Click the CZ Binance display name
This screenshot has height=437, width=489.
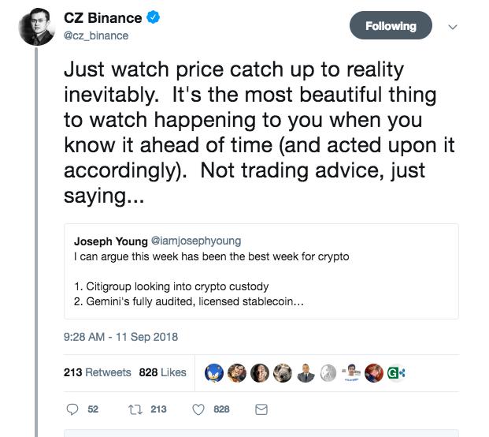(x=102, y=19)
